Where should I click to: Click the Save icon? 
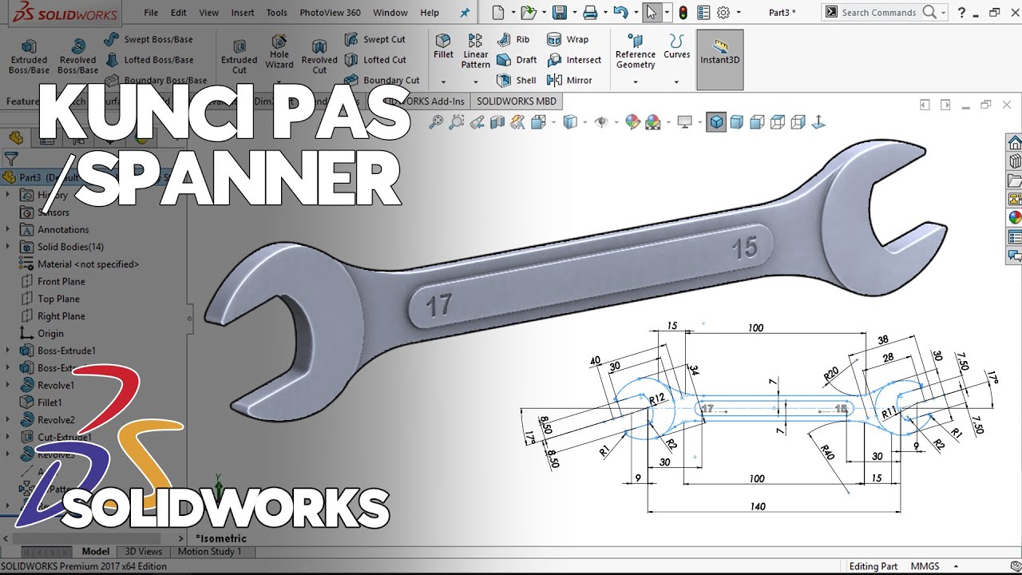coord(560,13)
